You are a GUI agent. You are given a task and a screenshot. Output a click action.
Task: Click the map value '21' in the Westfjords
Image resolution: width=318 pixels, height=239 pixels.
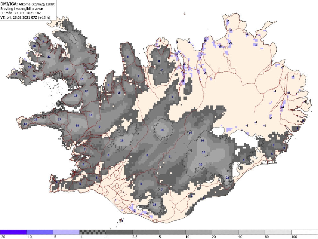coord(49,57)
